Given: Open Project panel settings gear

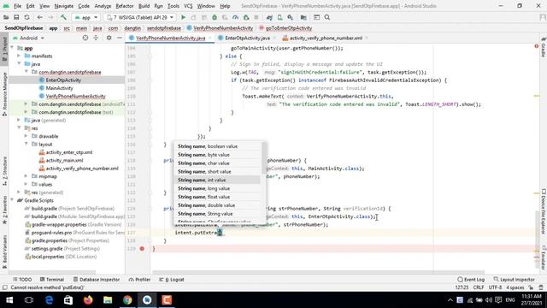Looking at the screenshot, I should coord(109,38).
